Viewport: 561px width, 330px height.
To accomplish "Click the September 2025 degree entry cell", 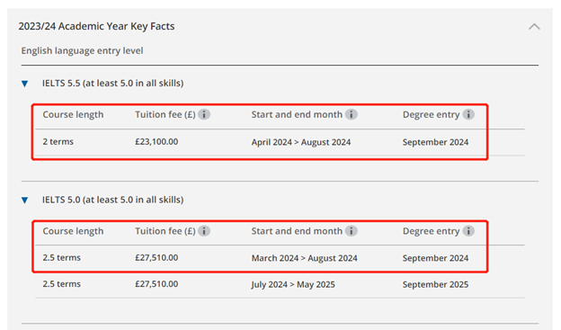I will point(435,284).
